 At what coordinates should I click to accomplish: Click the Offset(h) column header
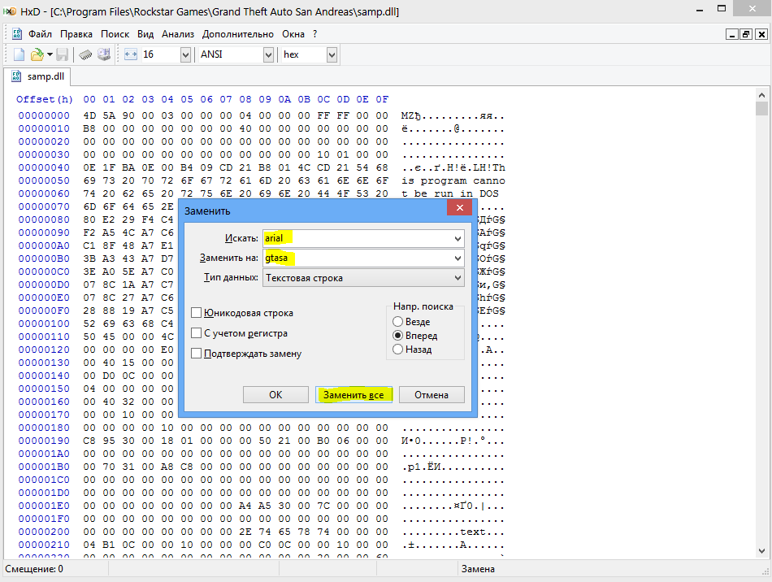point(45,99)
